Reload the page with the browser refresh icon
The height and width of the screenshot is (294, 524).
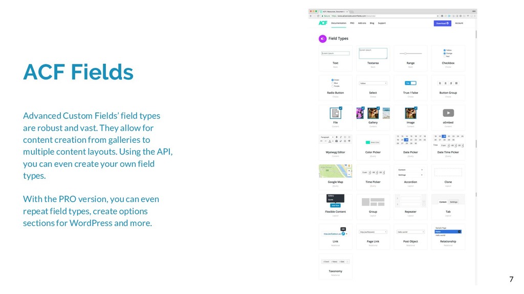[318, 16]
